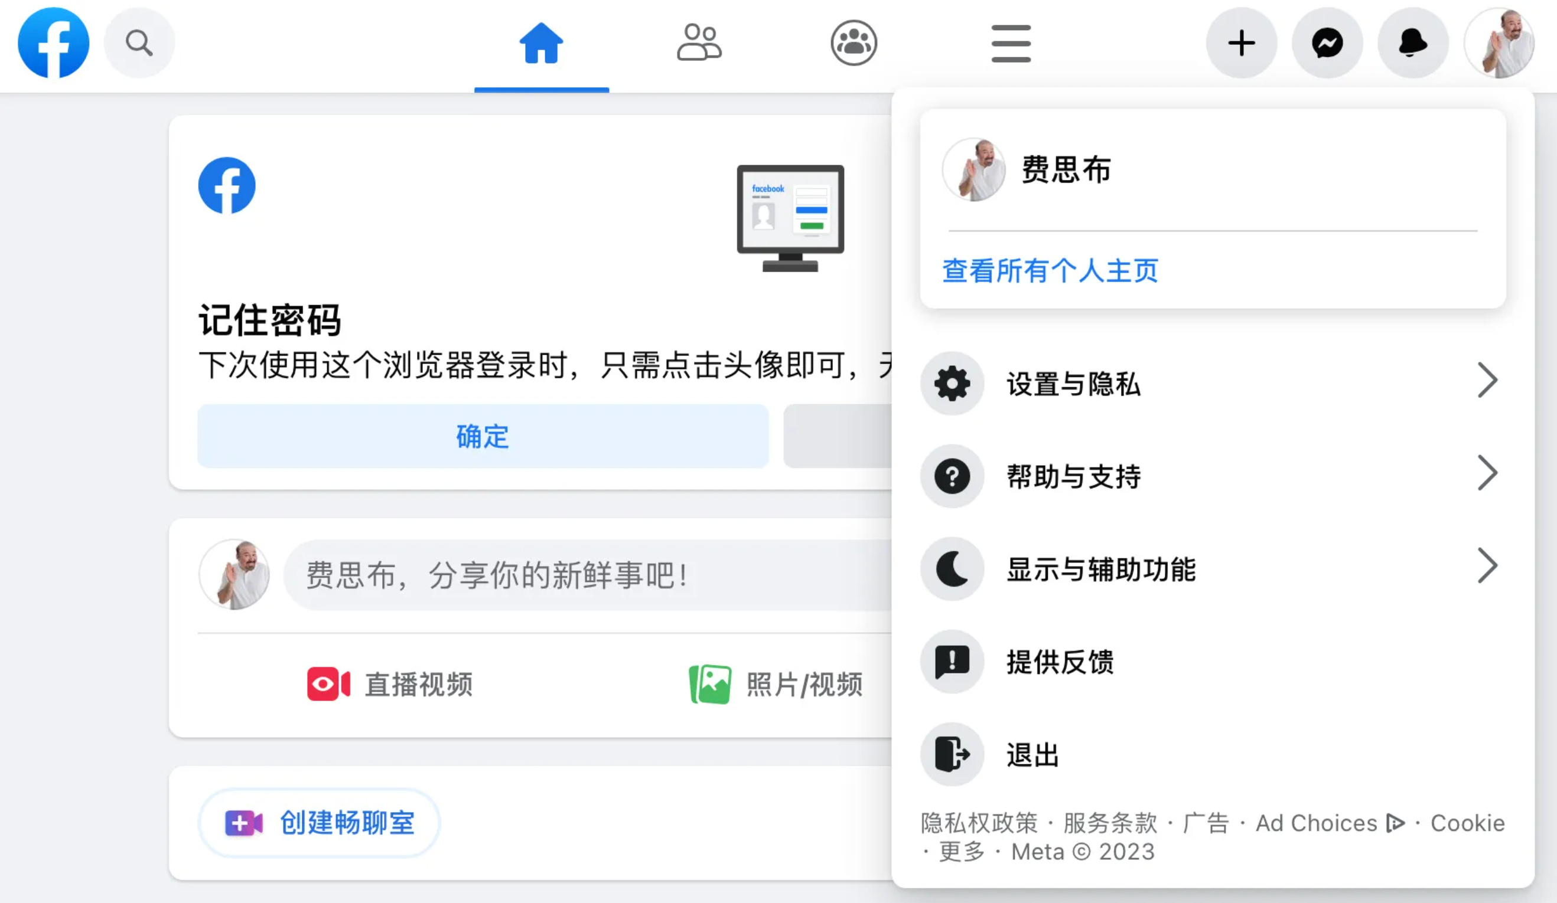Open 显示与辅助功能 menu entry
The height and width of the screenshot is (903, 1557).
tap(1212, 568)
